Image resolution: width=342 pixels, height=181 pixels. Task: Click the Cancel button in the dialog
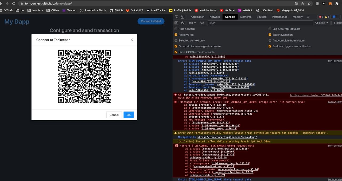pyautogui.click(x=114, y=115)
